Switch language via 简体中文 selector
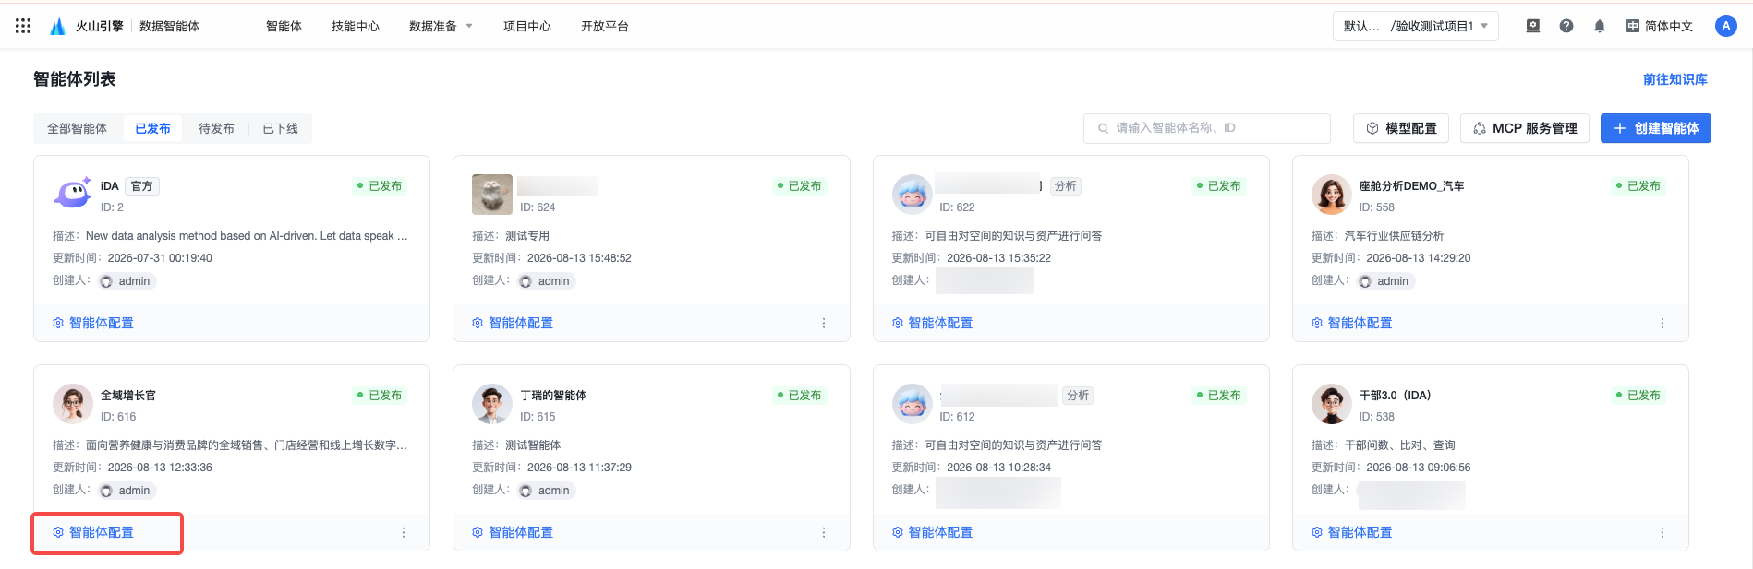The width and height of the screenshot is (1753, 569). pos(1660,26)
